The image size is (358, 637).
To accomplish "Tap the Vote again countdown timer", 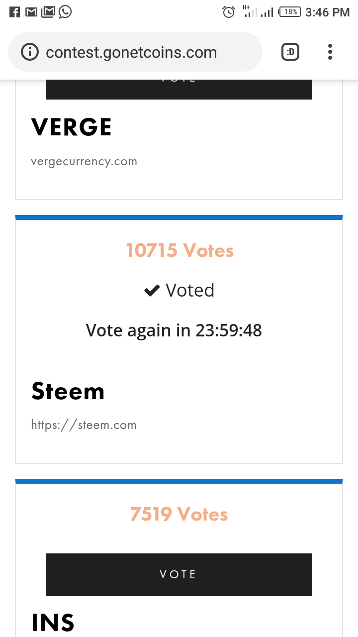I will pyautogui.click(x=174, y=330).
